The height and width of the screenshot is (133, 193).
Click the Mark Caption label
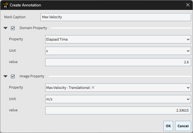pos(15,17)
